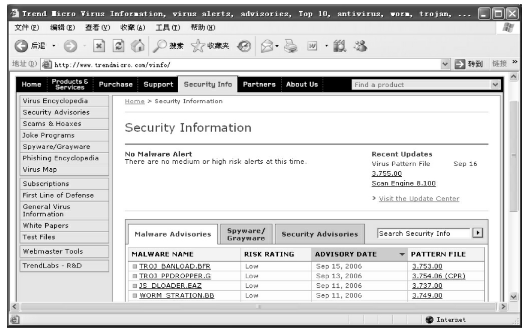
Task: Click the vertical scrollbar thumb
Action: click(514, 156)
